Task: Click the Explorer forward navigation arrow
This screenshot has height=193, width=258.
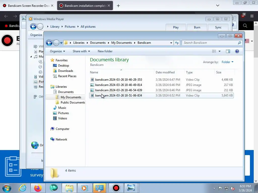Action: pos(56,43)
